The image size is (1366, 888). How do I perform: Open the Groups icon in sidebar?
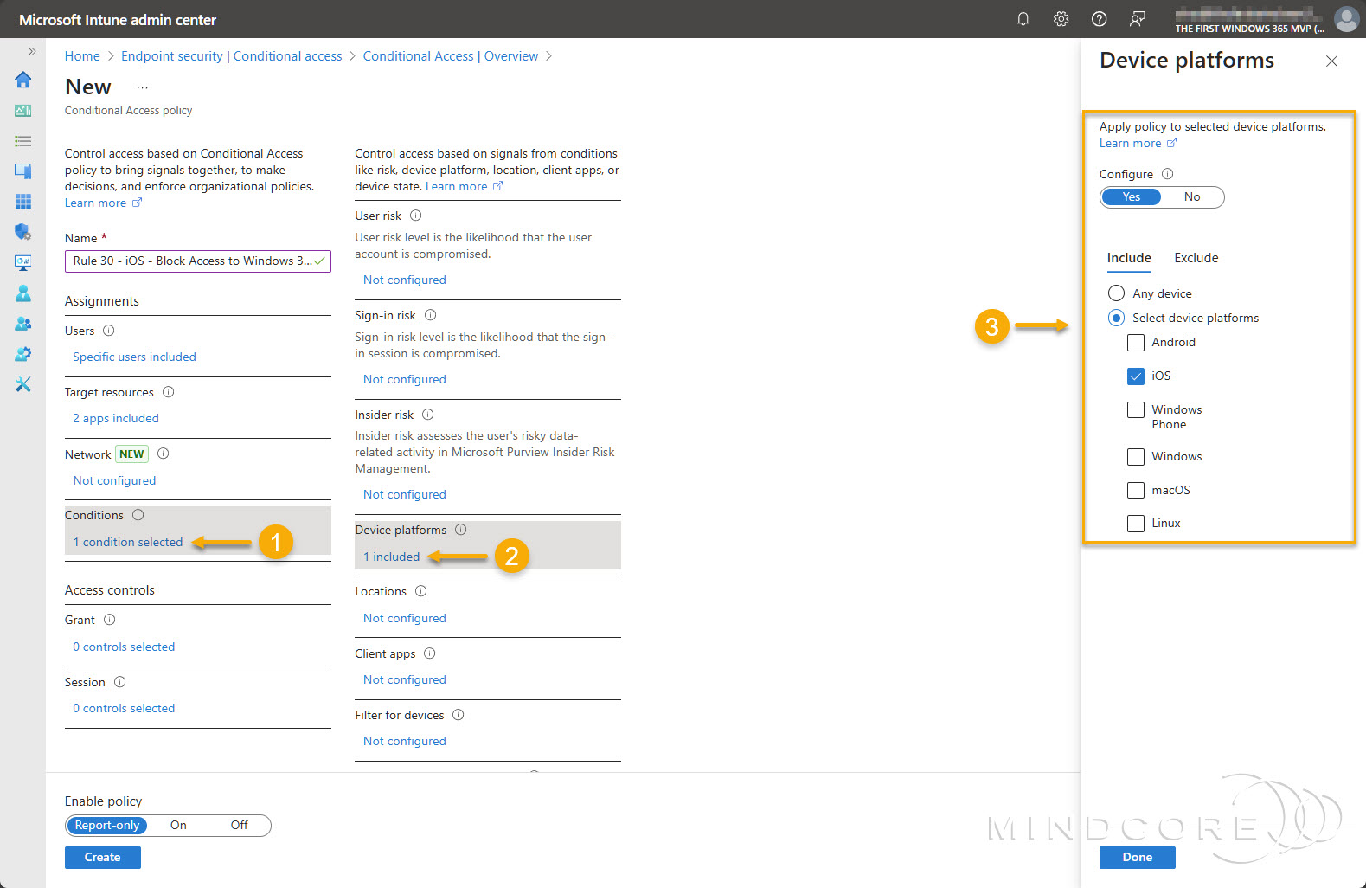[x=23, y=324]
